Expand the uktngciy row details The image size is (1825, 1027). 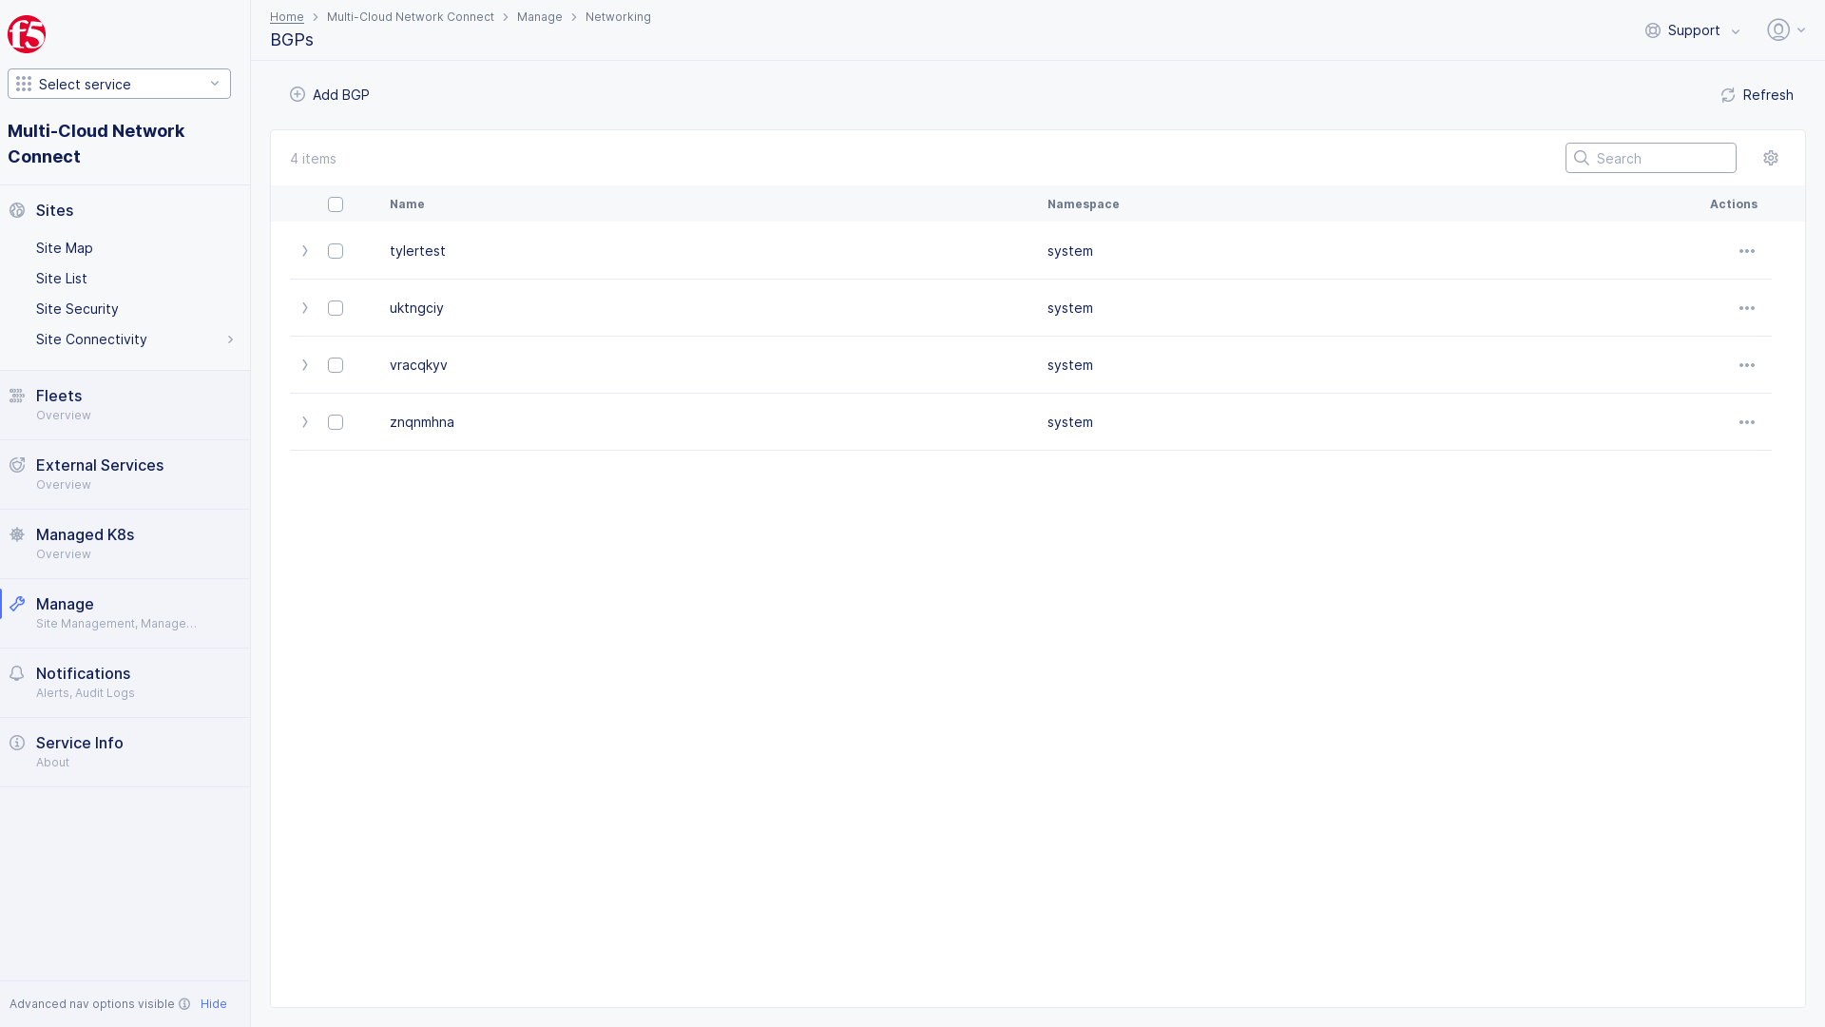(305, 308)
